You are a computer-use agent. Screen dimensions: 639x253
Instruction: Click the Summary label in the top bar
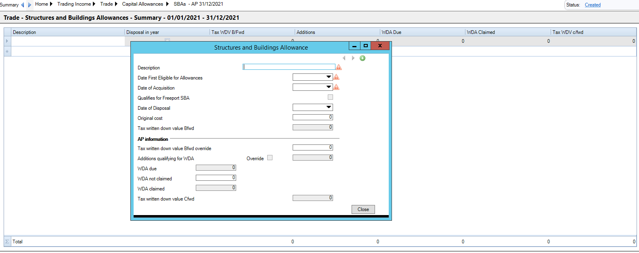(9, 5)
